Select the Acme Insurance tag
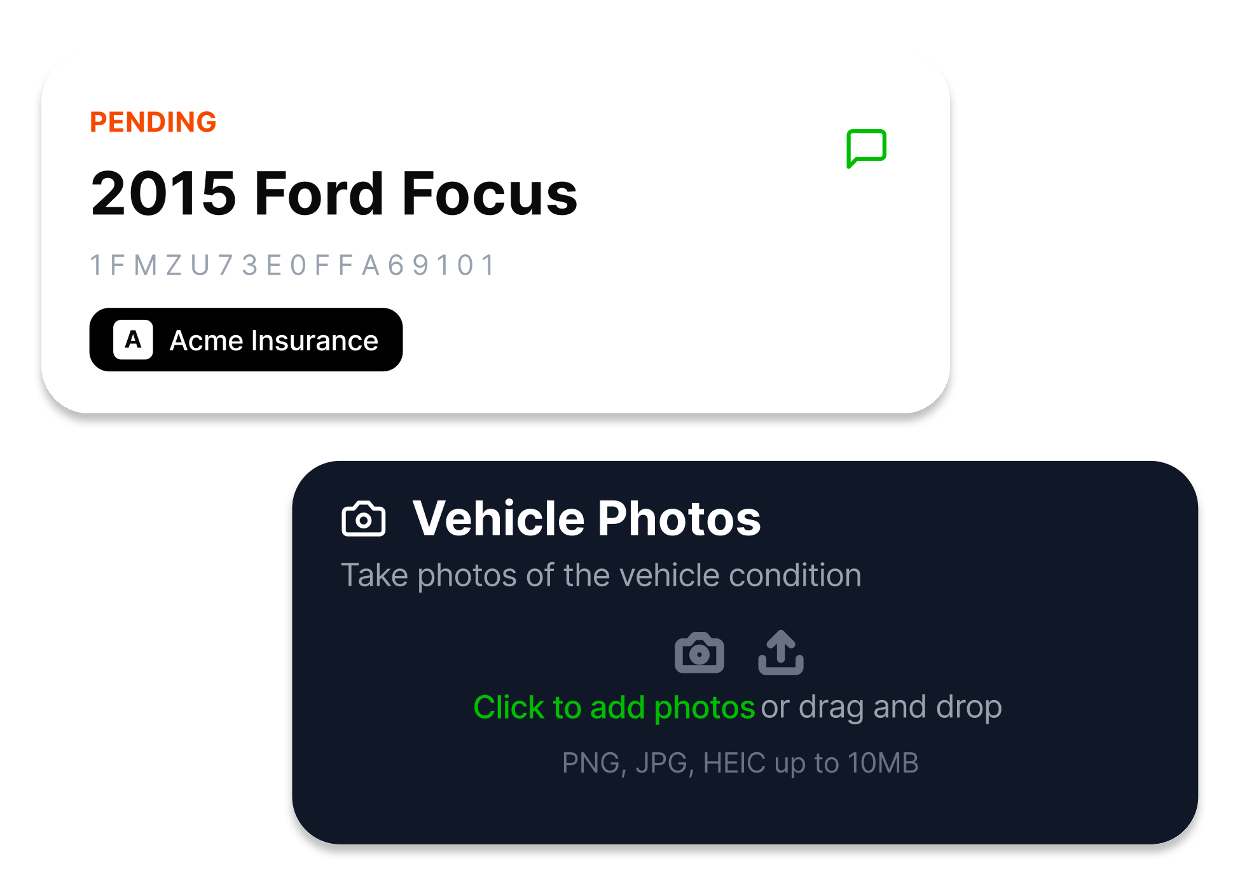1240x894 pixels. point(246,340)
